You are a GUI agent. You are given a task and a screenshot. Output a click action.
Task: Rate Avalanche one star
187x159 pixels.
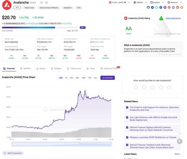pyautogui.click(x=136, y=87)
